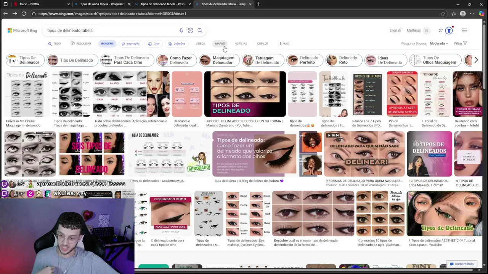488x274 pixels.
Task: Close the Netflix tab
Action: click(x=69, y=4)
